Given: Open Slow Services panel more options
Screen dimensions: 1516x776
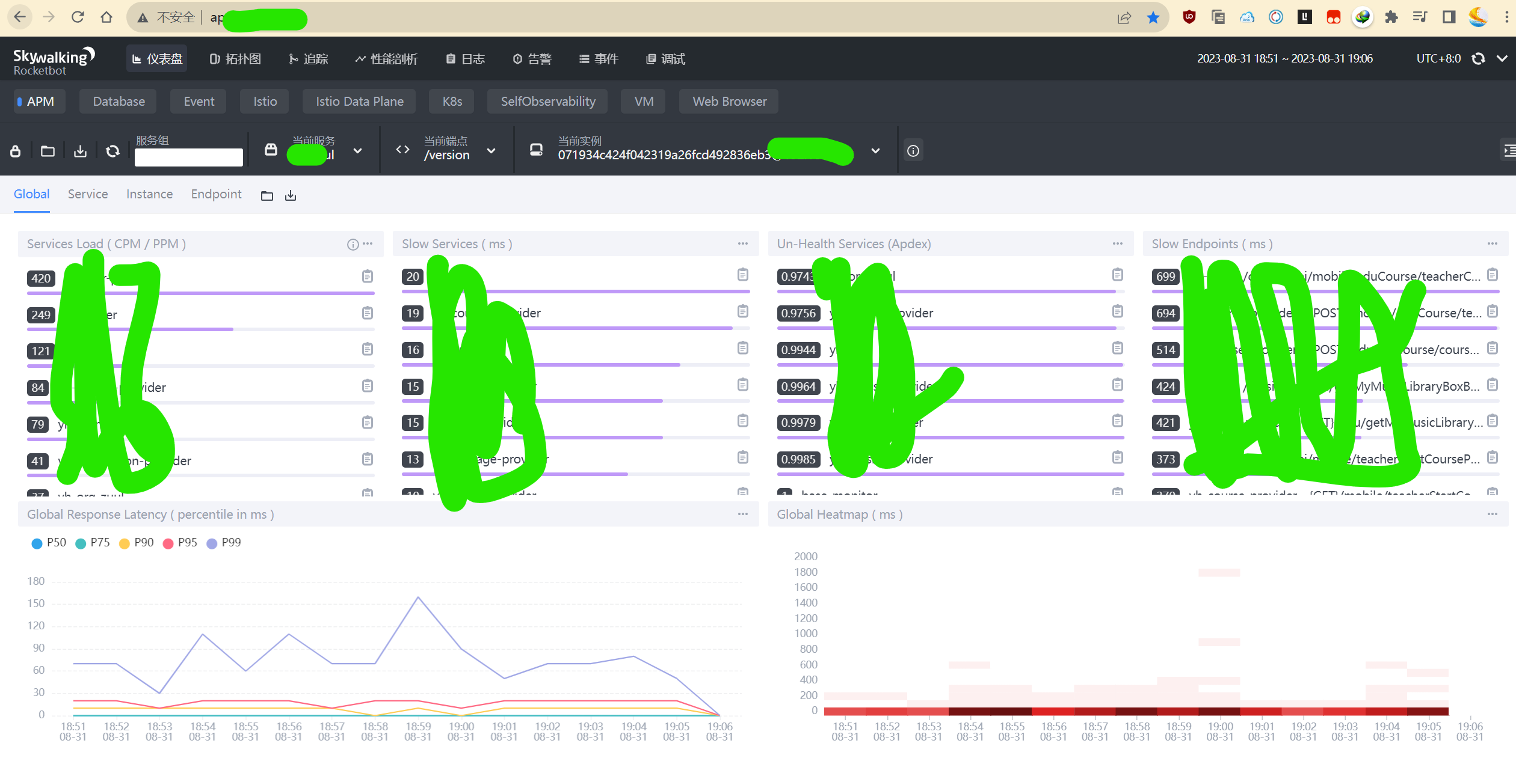Looking at the screenshot, I should coord(743,243).
